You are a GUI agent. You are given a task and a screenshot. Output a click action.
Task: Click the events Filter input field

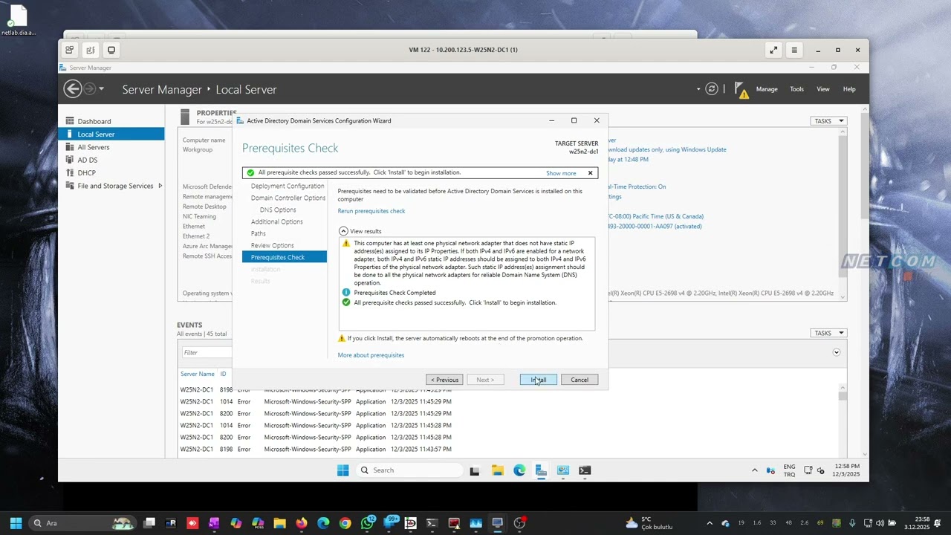pyautogui.click(x=207, y=352)
